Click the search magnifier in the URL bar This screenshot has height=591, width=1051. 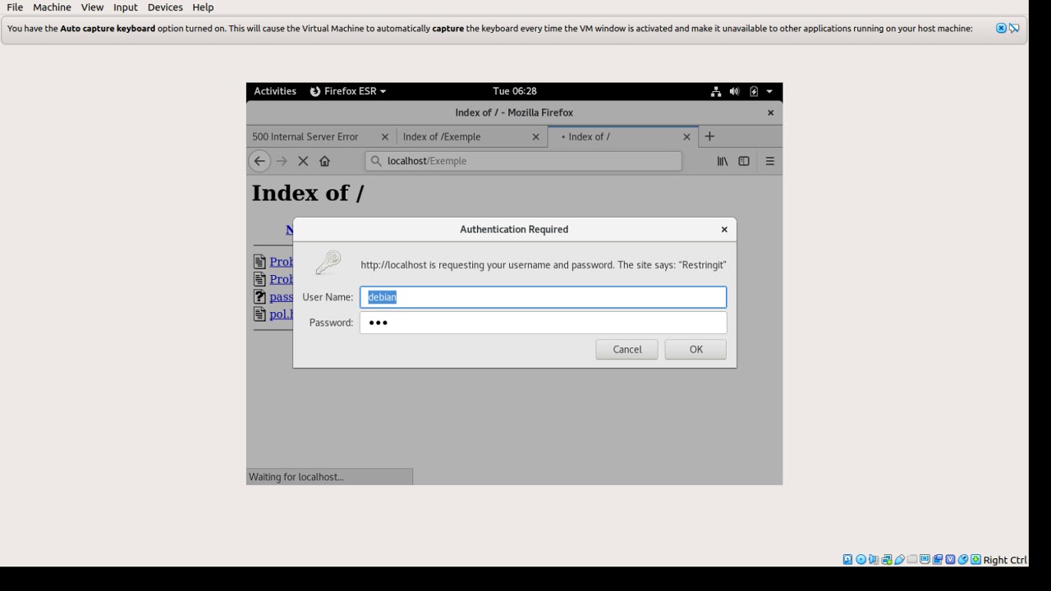pos(376,161)
